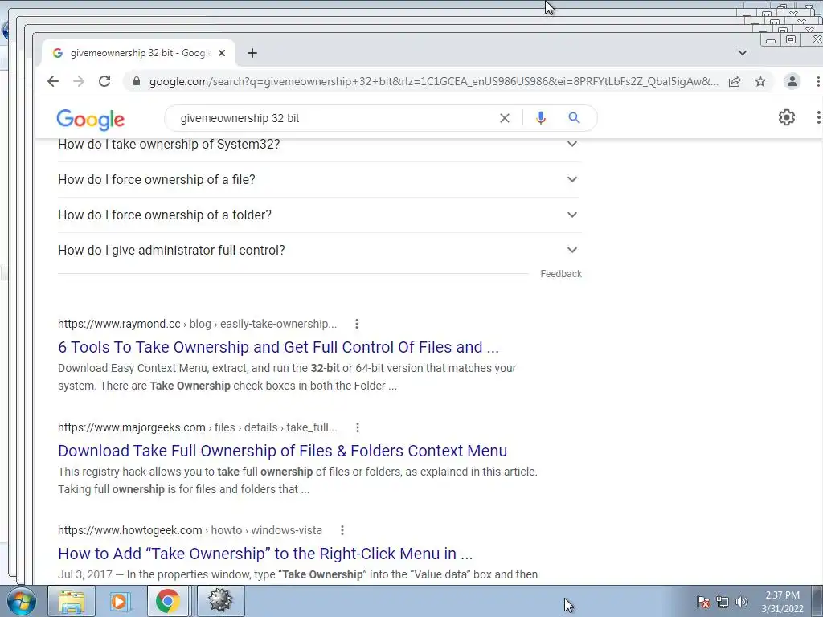
Task: Click the lock icon in address bar
Action: pos(137,81)
